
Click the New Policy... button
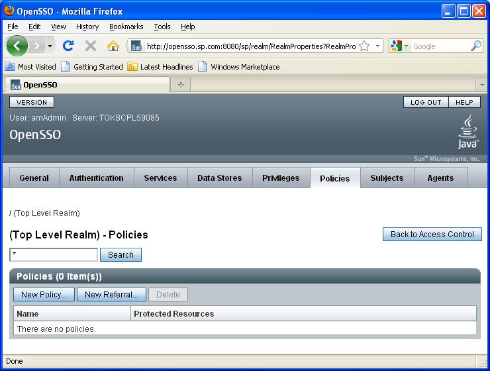pos(44,294)
